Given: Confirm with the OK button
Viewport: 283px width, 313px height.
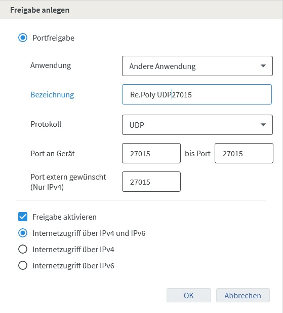Looking at the screenshot, I should 189,295.
